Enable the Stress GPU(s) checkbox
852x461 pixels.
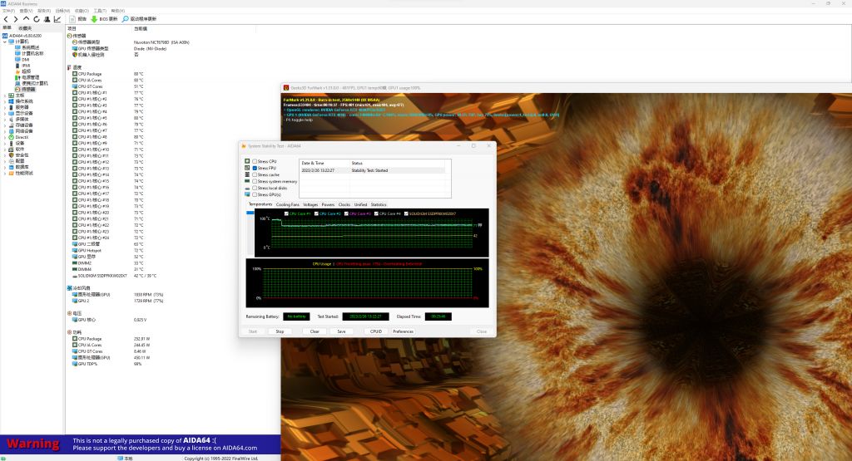tap(255, 194)
